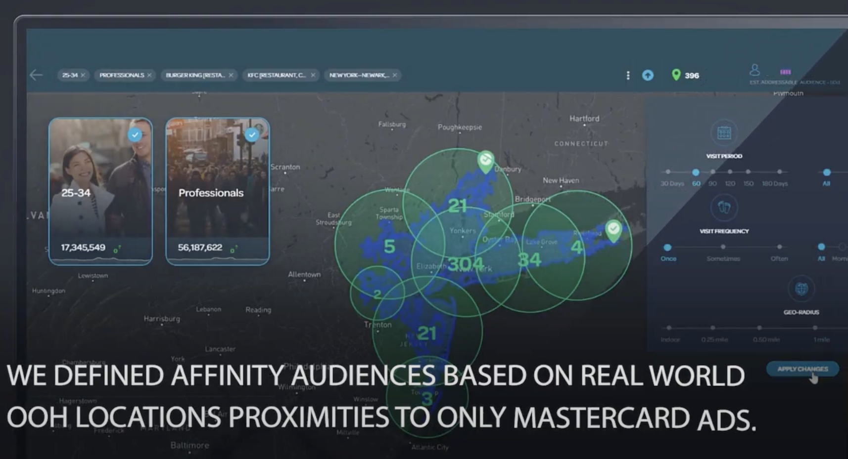Click the Visit Period calendar icon
Screen dimensions: 848x459
[724, 132]
